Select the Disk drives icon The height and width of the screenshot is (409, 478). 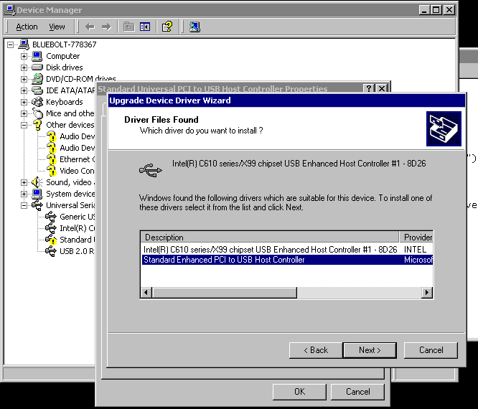tap(37, 67)
